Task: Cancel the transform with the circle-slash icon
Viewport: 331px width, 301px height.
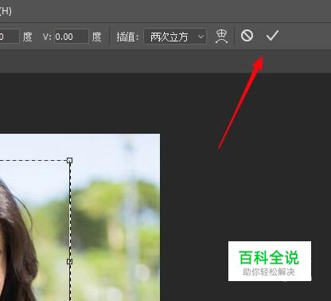Action: (247, 36)
